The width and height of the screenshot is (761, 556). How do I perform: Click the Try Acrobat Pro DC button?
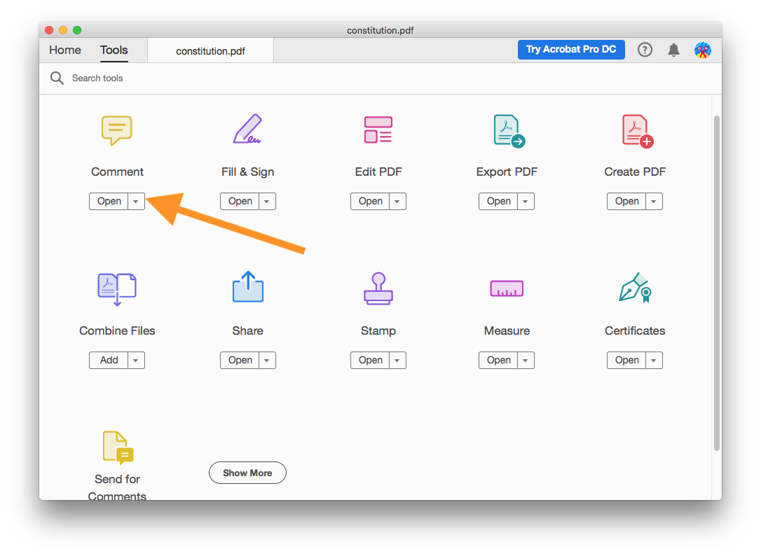[571, 50]
